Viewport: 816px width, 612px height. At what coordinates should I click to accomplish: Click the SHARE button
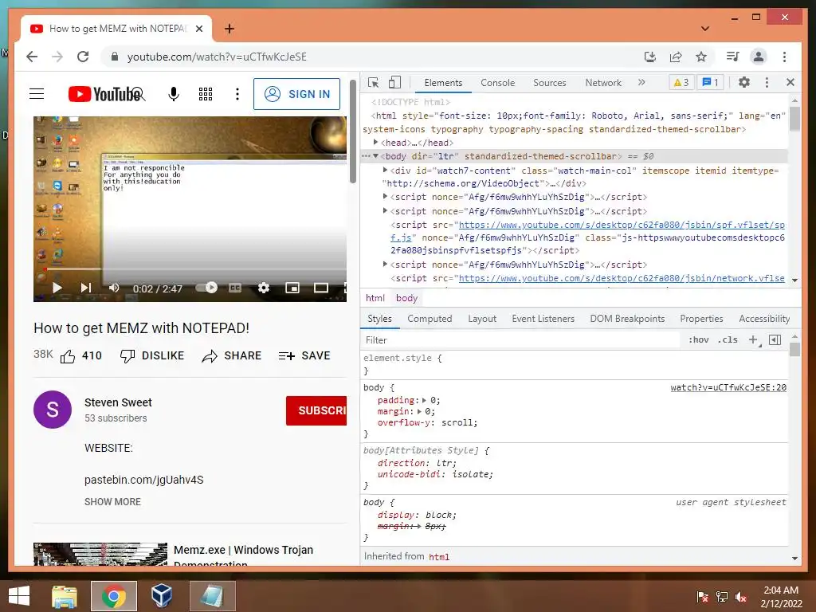click(232, 356)
